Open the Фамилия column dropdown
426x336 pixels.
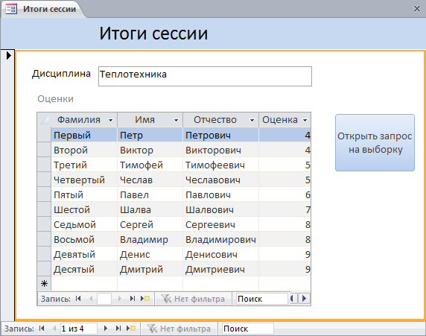(110, 120)
